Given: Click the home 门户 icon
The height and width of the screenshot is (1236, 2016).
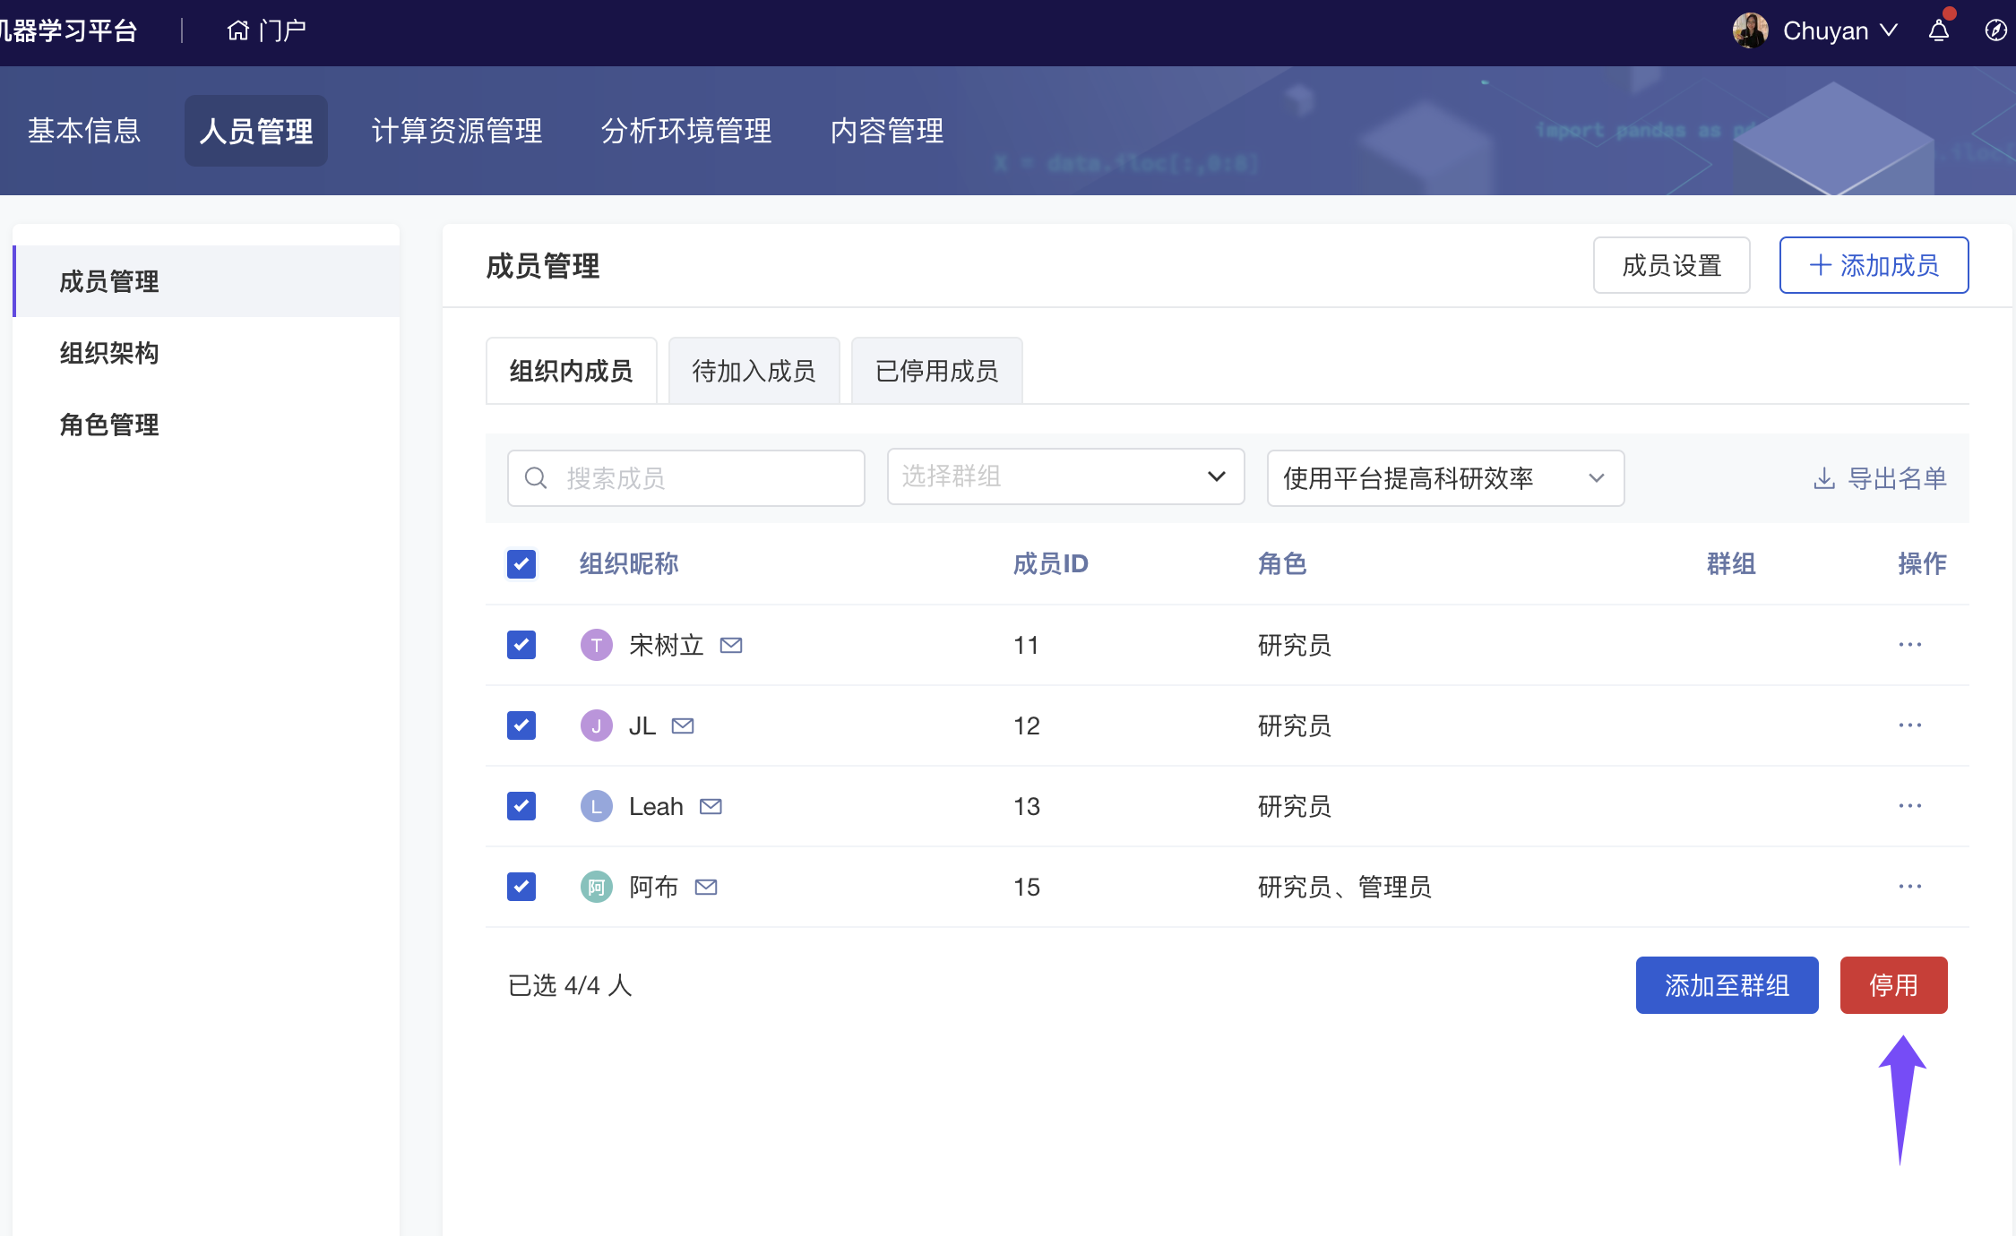Looking at the screenshot, I should [237, 31].
